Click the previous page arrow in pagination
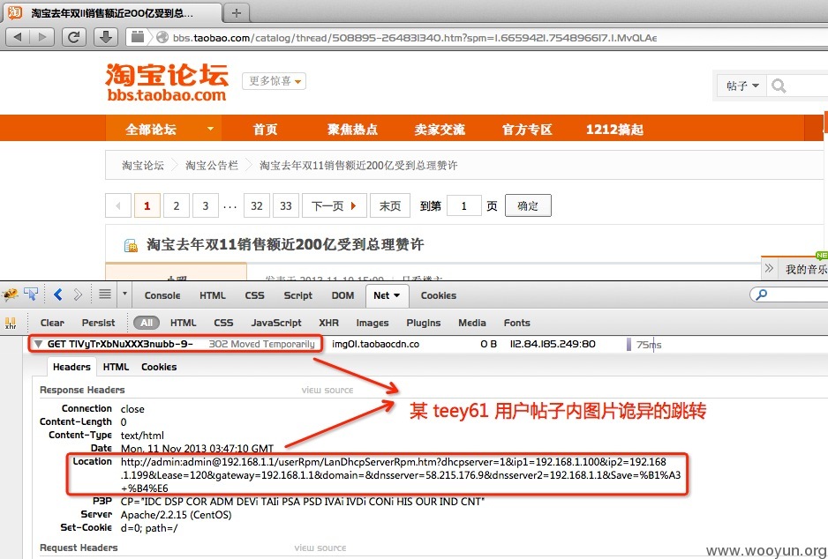The height and width of the screenshot is (559, 828). tap(118, 205)
